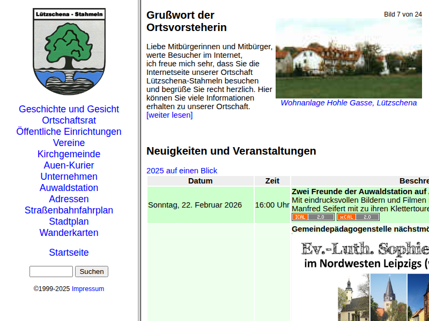Open Öffentliche Einrichtungen in the sidebar

click(69, 132)
